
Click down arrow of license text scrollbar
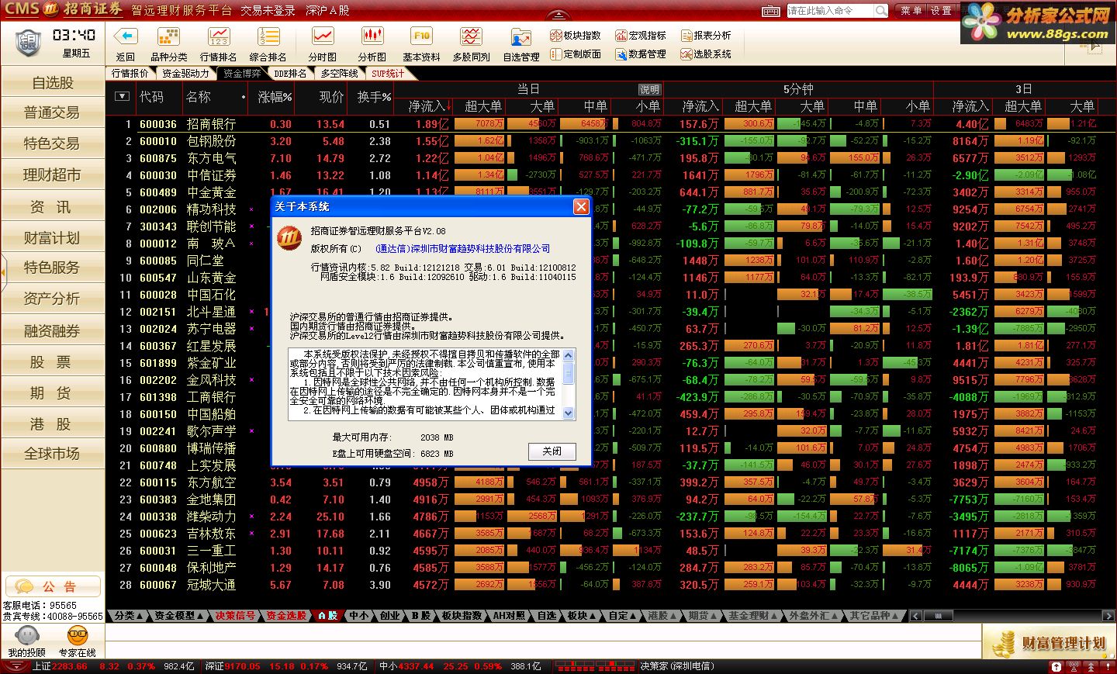569,413
